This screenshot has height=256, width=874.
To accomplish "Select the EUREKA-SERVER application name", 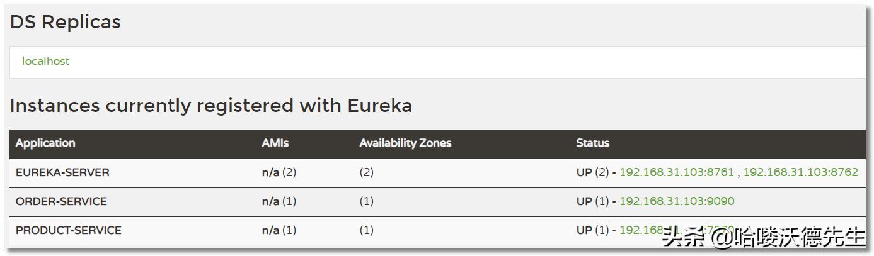I will click(x=62, y=172).
